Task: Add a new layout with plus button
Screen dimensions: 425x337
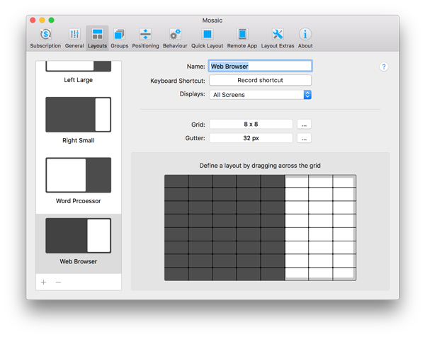Action: pyautogui.click(x=43, y=282)
